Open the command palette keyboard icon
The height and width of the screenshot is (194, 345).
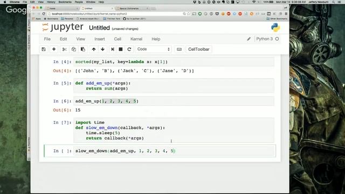coord(180,49)
